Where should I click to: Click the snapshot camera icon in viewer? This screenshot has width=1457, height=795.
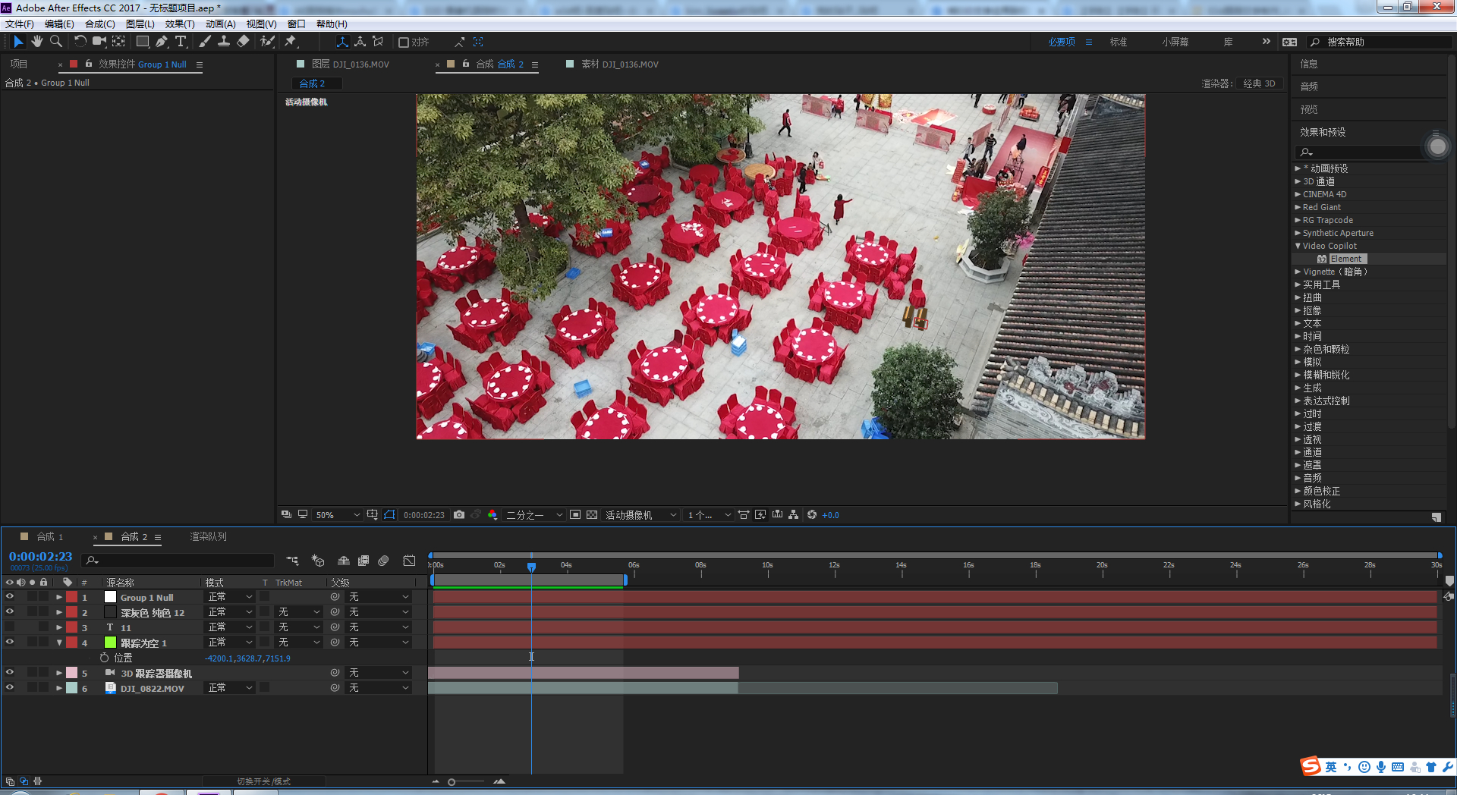pos(459,515)
